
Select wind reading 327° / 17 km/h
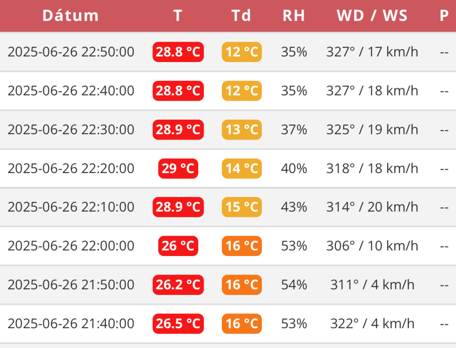click(372, 52)
